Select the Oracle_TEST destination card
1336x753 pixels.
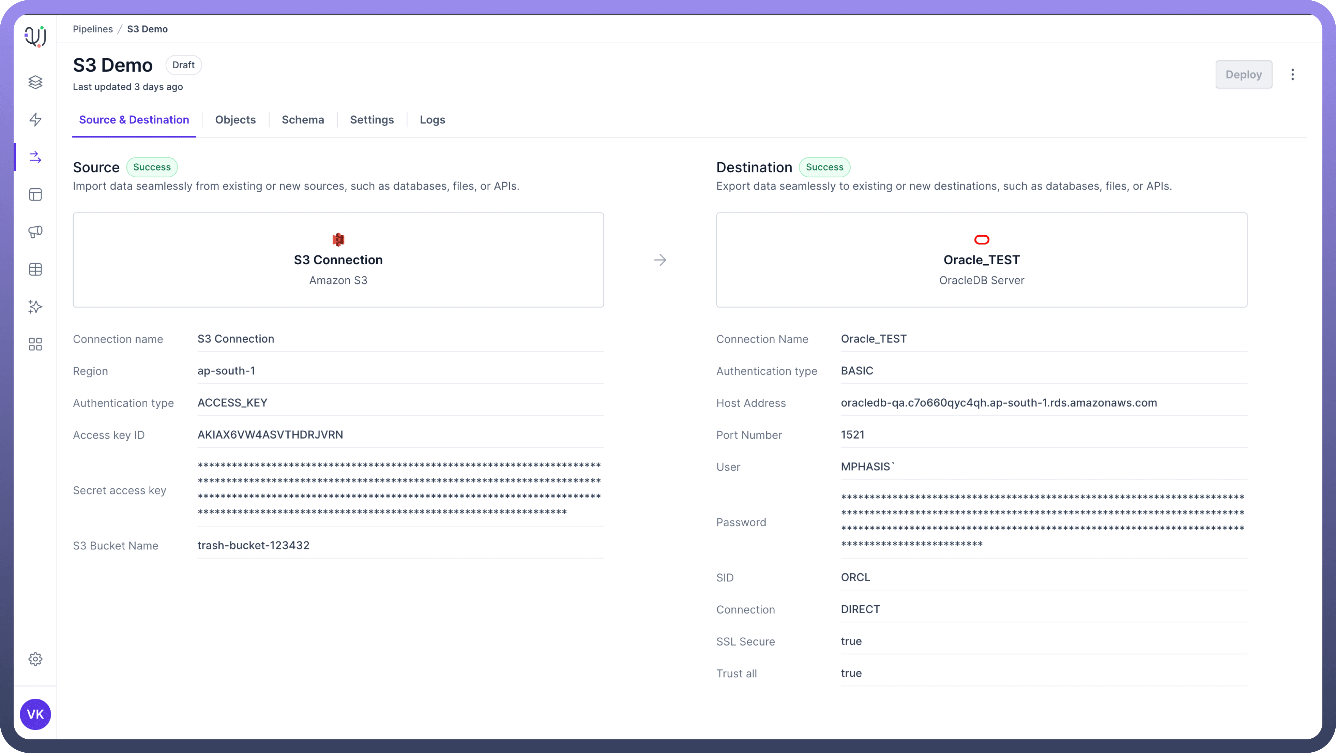pyautogui.click(x=981, y=260)
